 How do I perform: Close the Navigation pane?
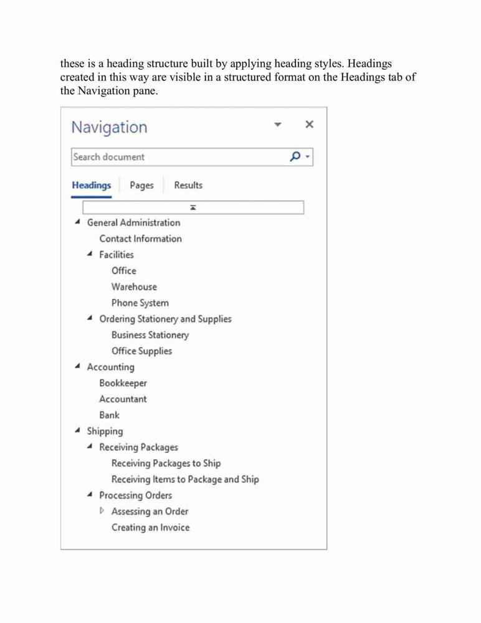pos(309,125)
